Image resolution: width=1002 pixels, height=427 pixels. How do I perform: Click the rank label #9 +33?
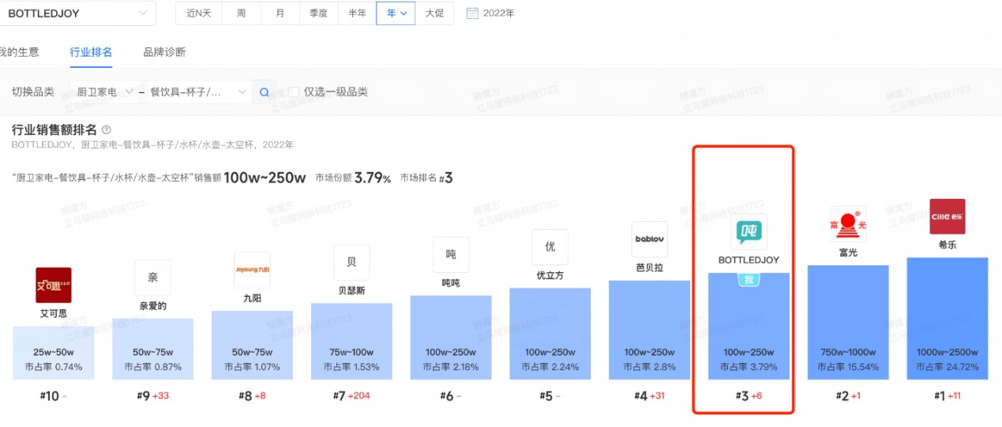(152, 396)
